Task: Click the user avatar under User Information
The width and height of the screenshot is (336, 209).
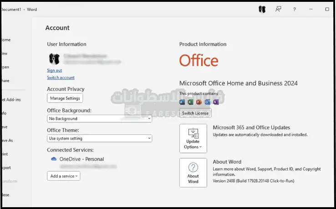Action: (x=54, y=58)
